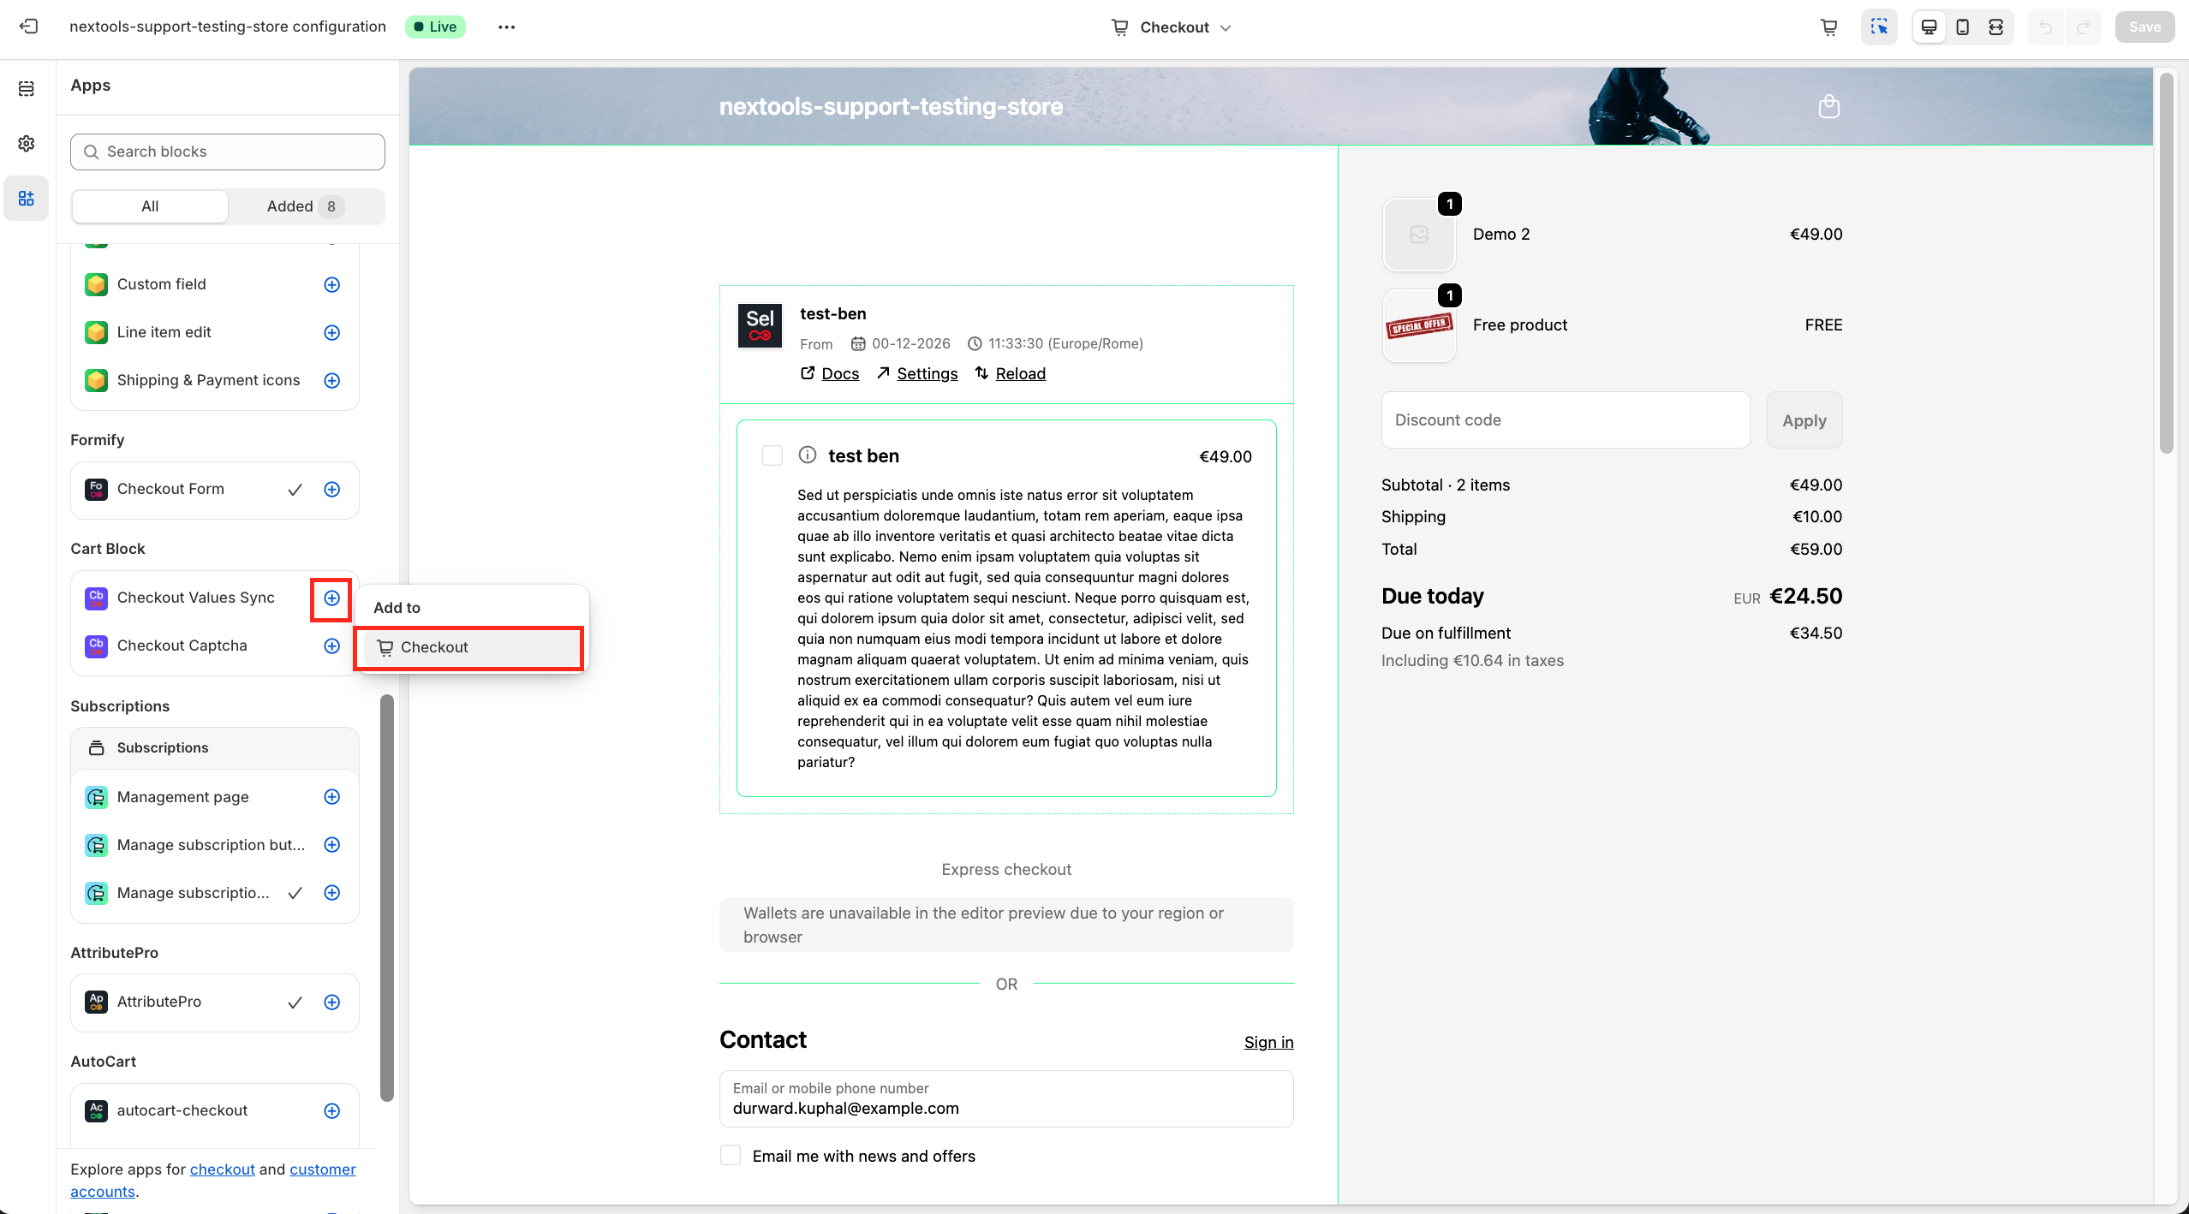This screenshot has height=1214, width=2189.
Task: Click the Apply discount button
Action: 1804,420
